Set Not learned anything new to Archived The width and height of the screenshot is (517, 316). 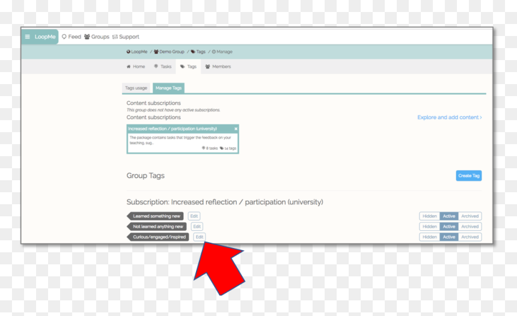coord(470,226)
